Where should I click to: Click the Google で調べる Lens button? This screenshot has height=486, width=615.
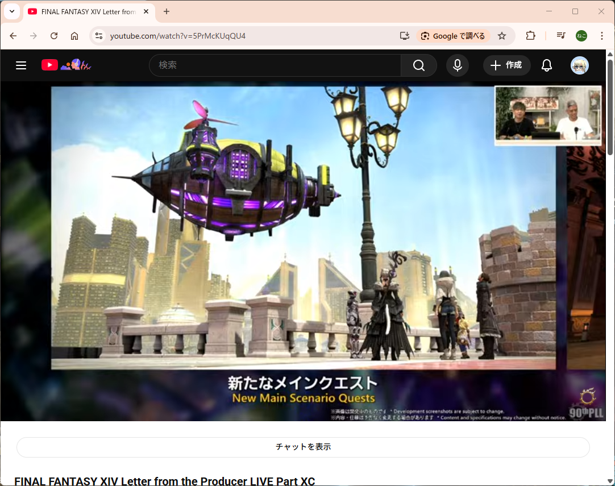point(453,36)
